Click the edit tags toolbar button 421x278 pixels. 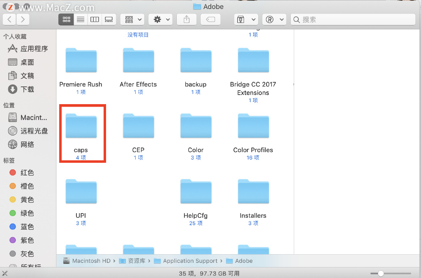pos(210,19)
